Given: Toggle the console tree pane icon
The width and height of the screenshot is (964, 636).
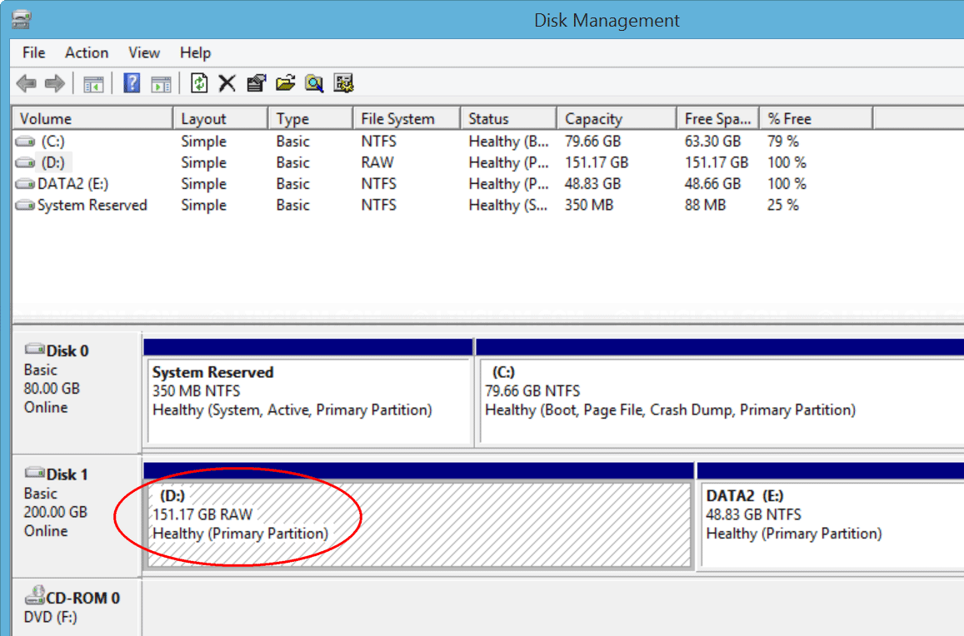Looking at the screenshot, I should pos(93,83).
